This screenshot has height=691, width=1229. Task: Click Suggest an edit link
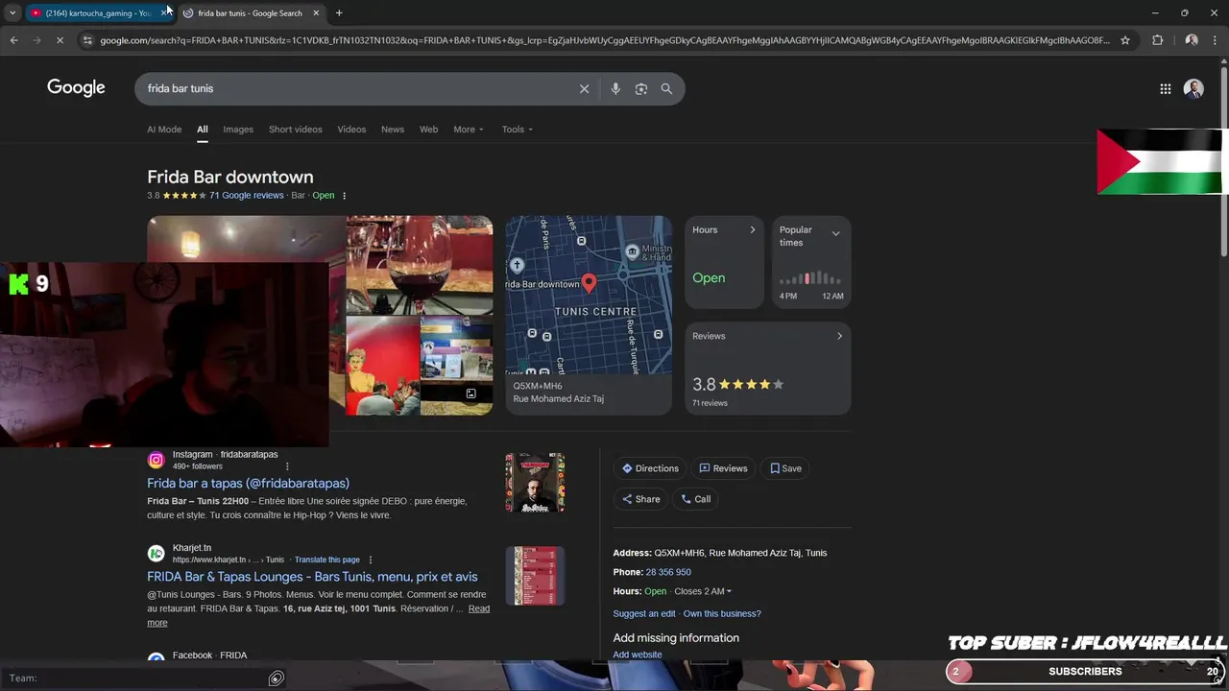click(644, 614)
